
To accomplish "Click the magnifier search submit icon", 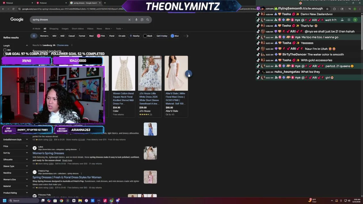I will [147, 20].
